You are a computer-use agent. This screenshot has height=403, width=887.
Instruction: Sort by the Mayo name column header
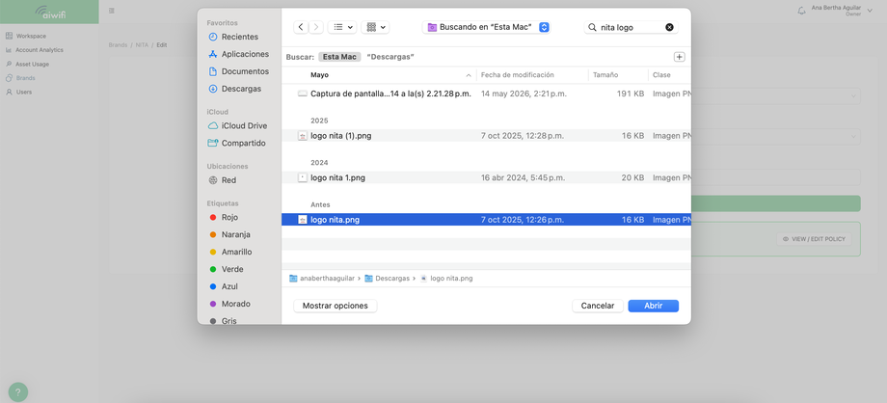pyautogui.click(x=320, y=75)
